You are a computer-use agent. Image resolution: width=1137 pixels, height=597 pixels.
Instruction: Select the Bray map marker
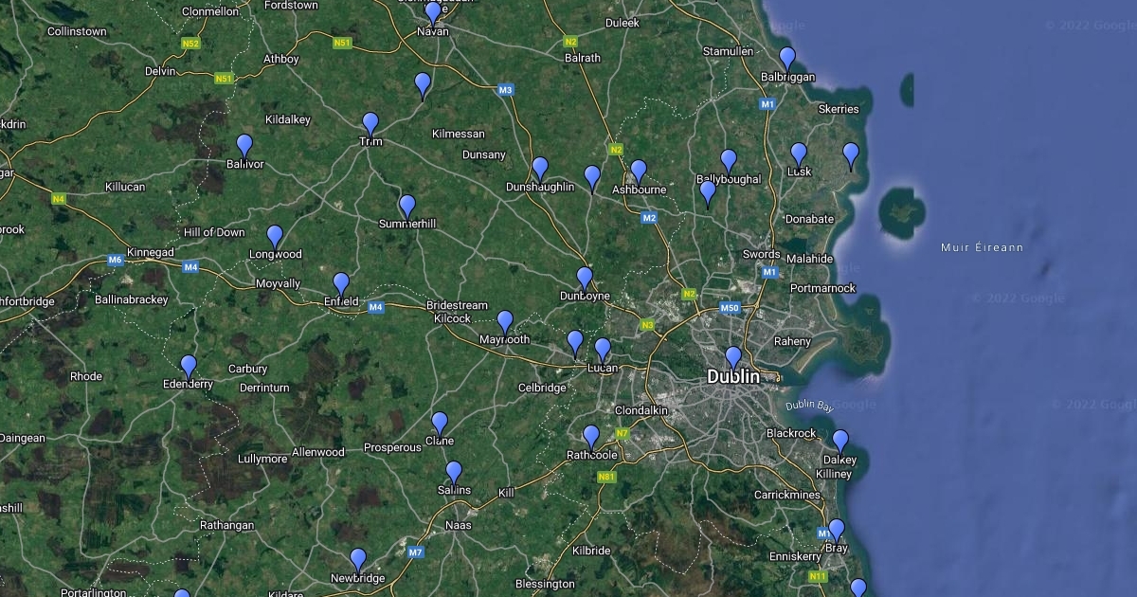tap(837, 532)
